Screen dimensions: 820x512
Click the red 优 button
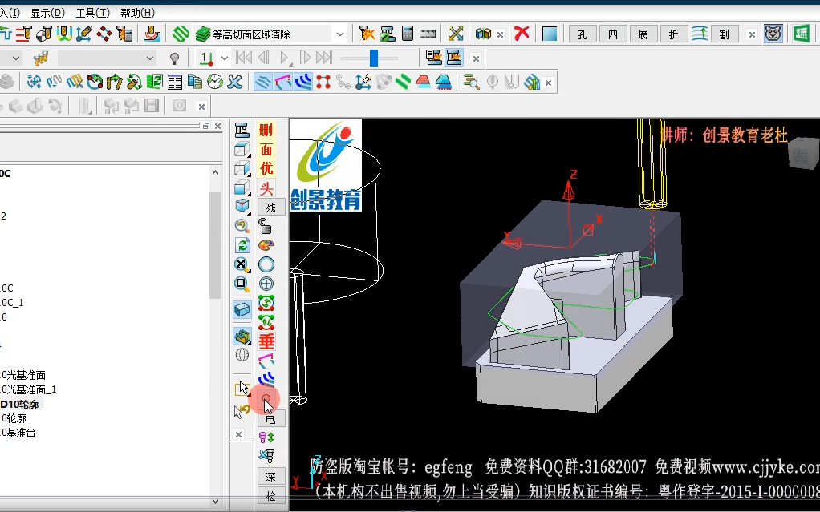tap(266, 168)
